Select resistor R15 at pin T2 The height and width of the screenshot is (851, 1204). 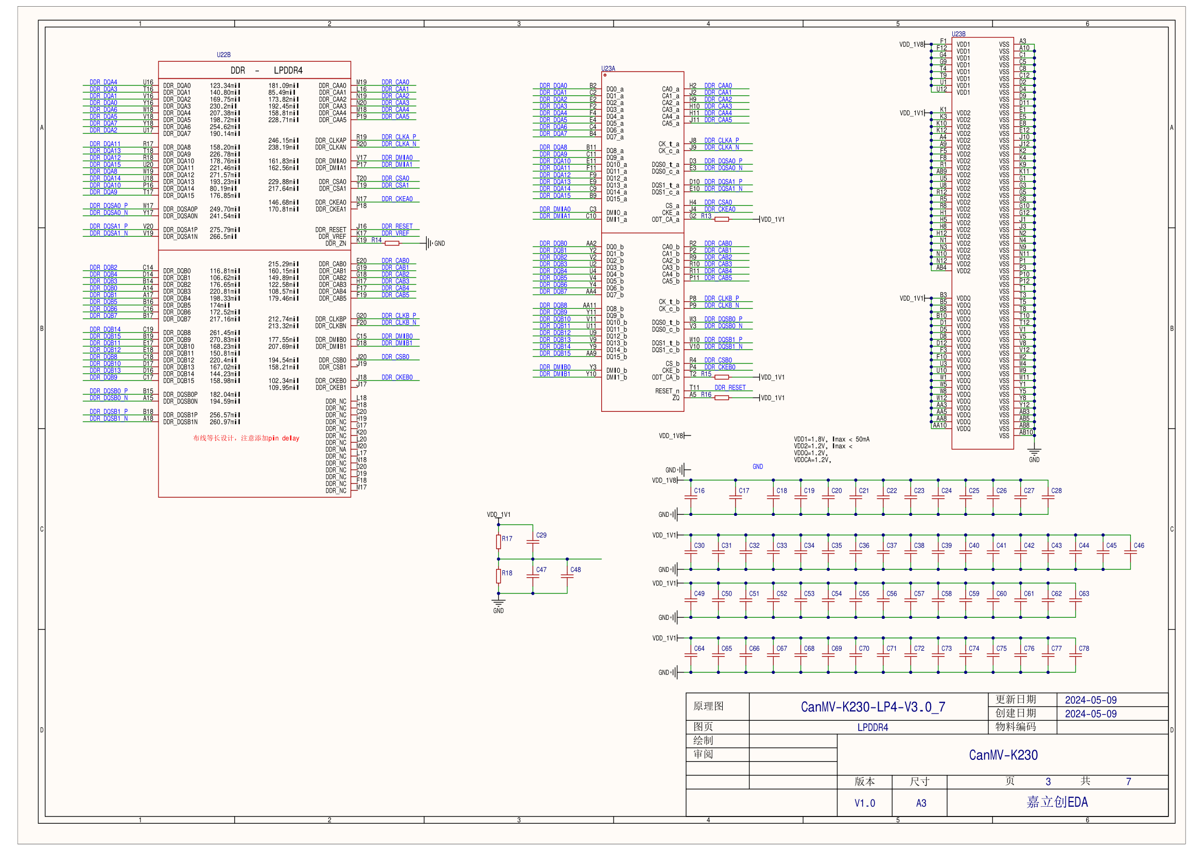point(722,377)
